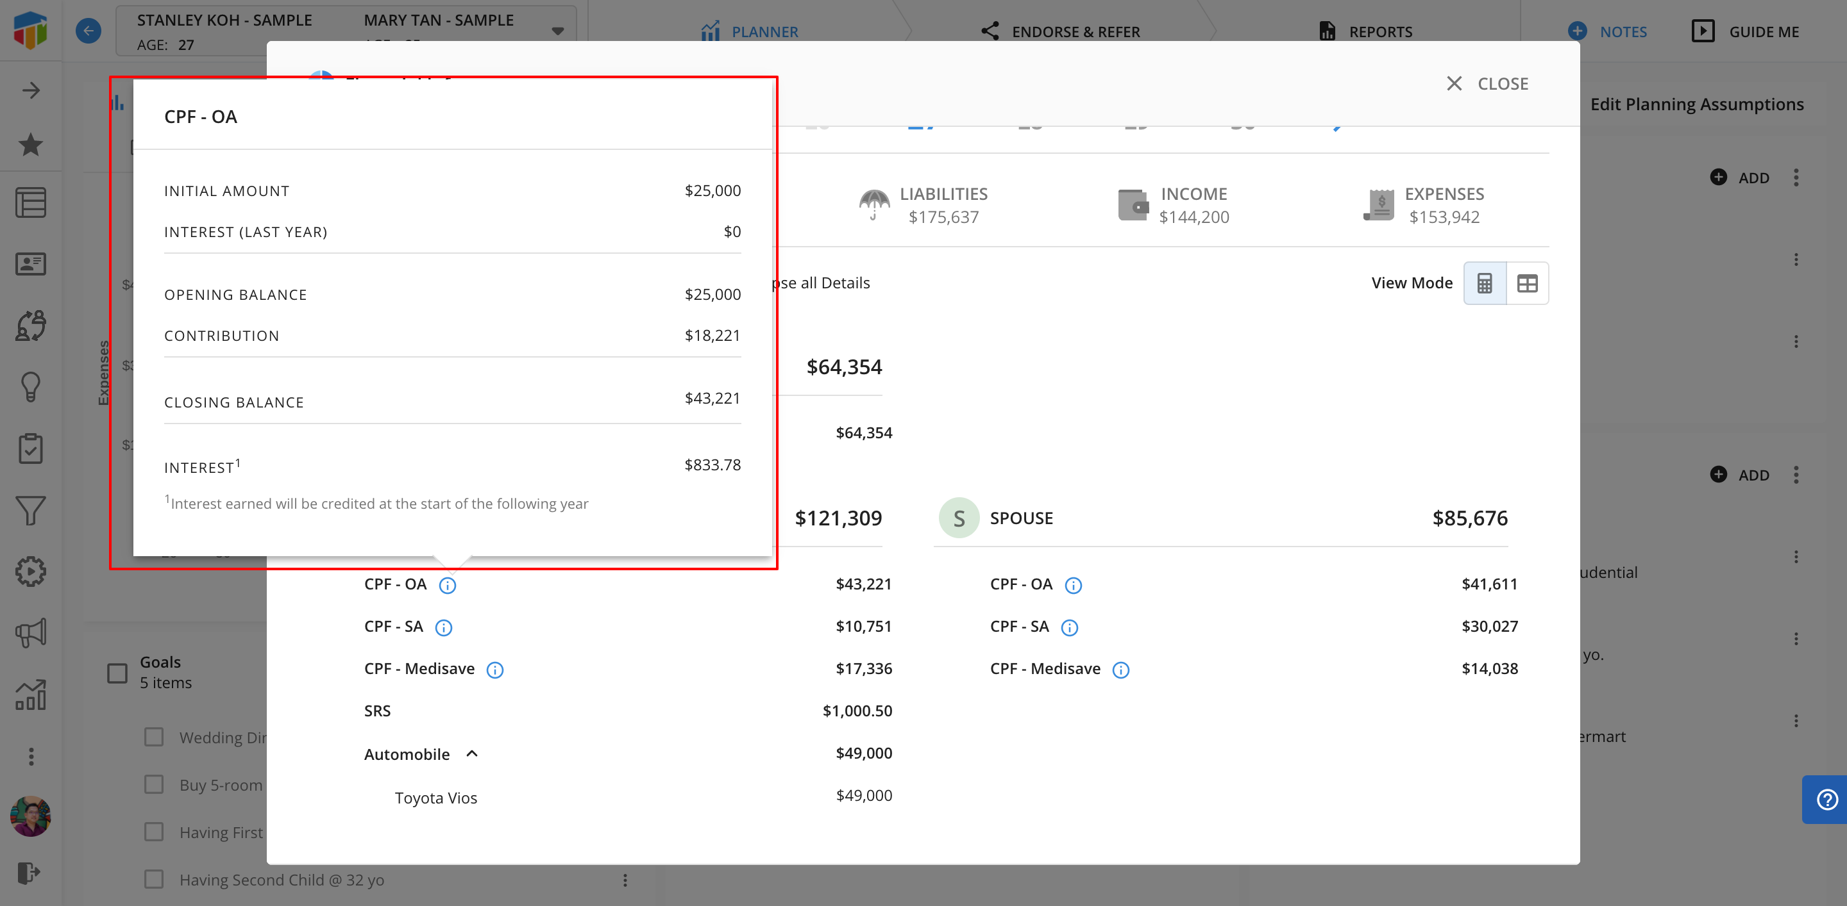1847x906 pixels.
Task: Click the blue back arrow button
Action: pos(89,31)
